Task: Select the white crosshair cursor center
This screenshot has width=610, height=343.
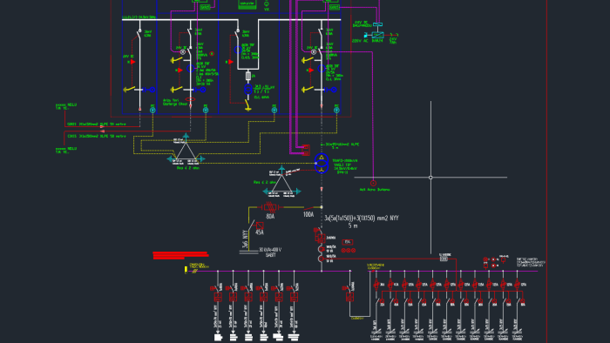Action: [430, 178]
